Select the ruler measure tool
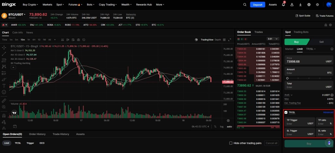The width and height of the screenshot is (335, 153). pyautogui.click(x=4, y=100)
